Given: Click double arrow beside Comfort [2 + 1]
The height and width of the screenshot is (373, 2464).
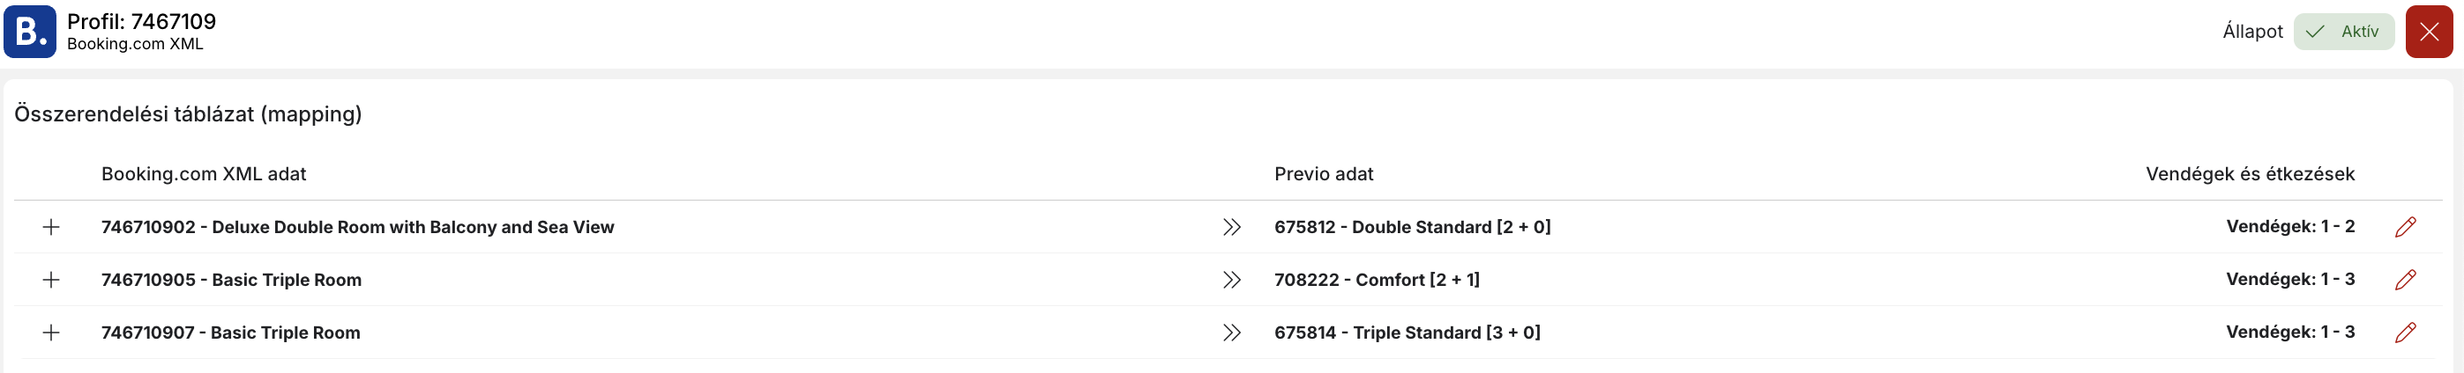Looking at the screenshot, I should click(1231, 280).
